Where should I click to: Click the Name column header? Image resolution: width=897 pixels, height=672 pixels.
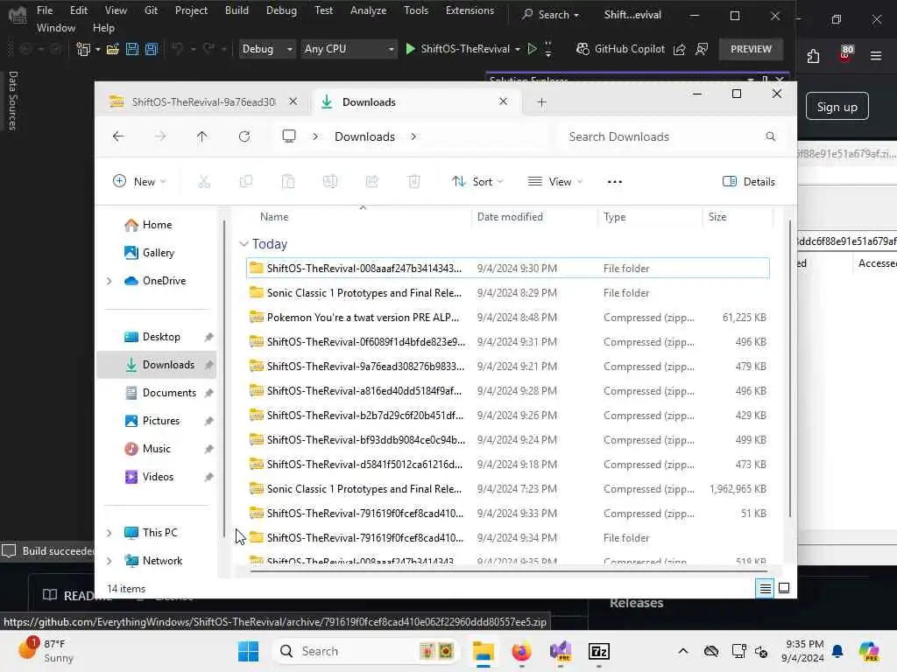(274, 217)
